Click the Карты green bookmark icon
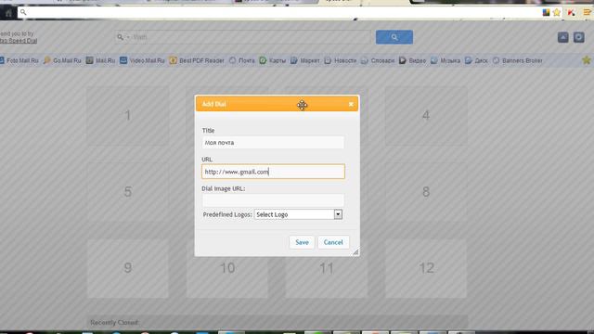Image resolution: width=594 pixels, height=334 pixels. tap(263, 60)
